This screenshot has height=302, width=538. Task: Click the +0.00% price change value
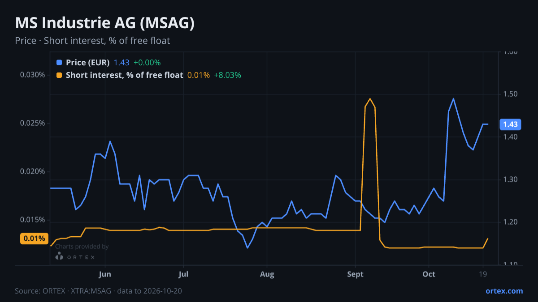point(147,63)
